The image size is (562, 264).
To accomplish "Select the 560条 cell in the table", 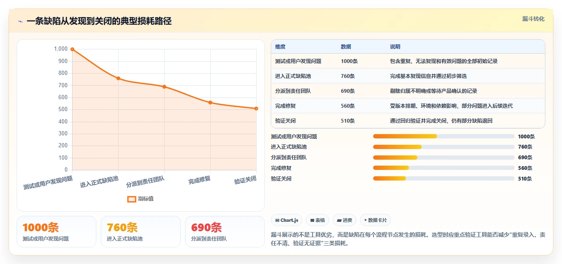I will coord(348,106).
